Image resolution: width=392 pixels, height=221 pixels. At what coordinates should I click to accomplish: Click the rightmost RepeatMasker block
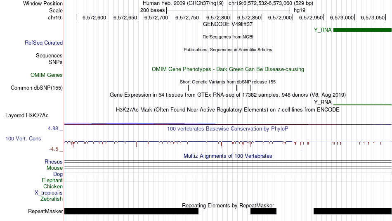pos(352,211)
